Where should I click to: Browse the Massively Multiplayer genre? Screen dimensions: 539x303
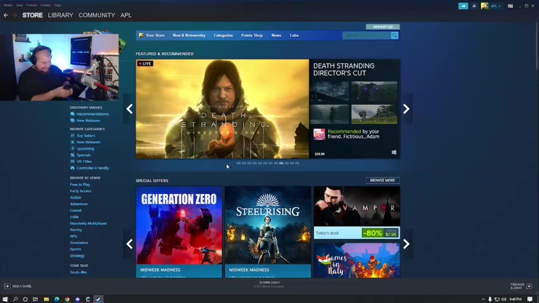pyautogui.click(x=88, y=223)
